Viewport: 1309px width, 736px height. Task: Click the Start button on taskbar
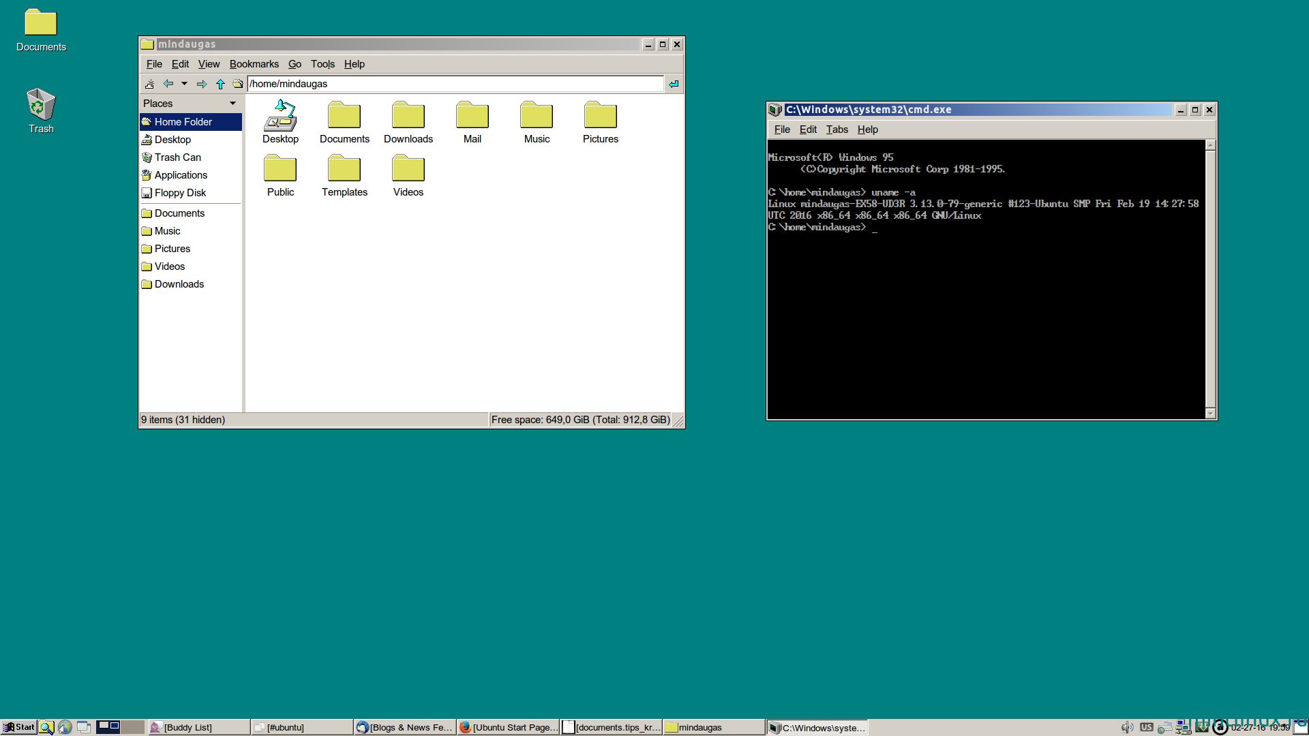click(x=19, y=727)
